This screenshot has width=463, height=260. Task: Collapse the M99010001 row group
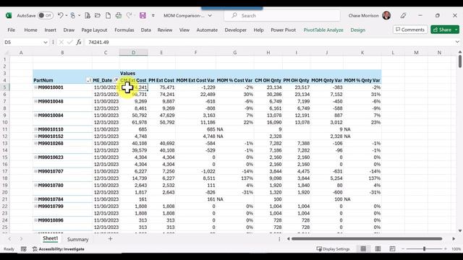(35, 87)
